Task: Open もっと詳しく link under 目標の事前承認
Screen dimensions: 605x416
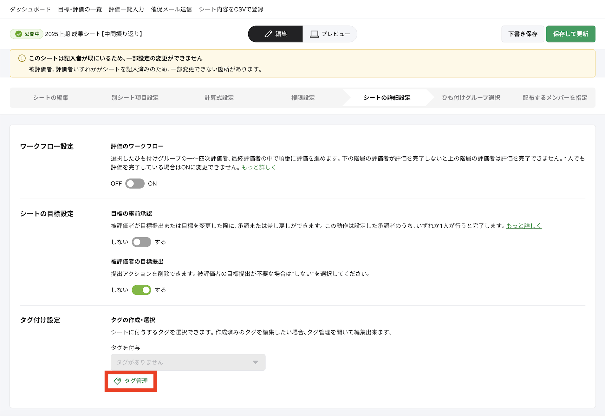Action: (x=524, y=226)
